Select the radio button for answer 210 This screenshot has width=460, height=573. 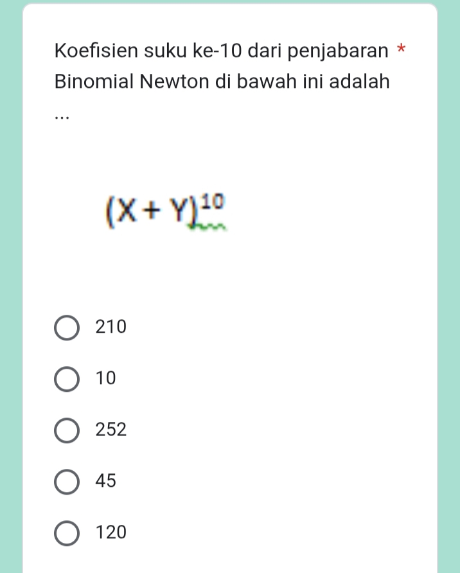pos(66,327)
